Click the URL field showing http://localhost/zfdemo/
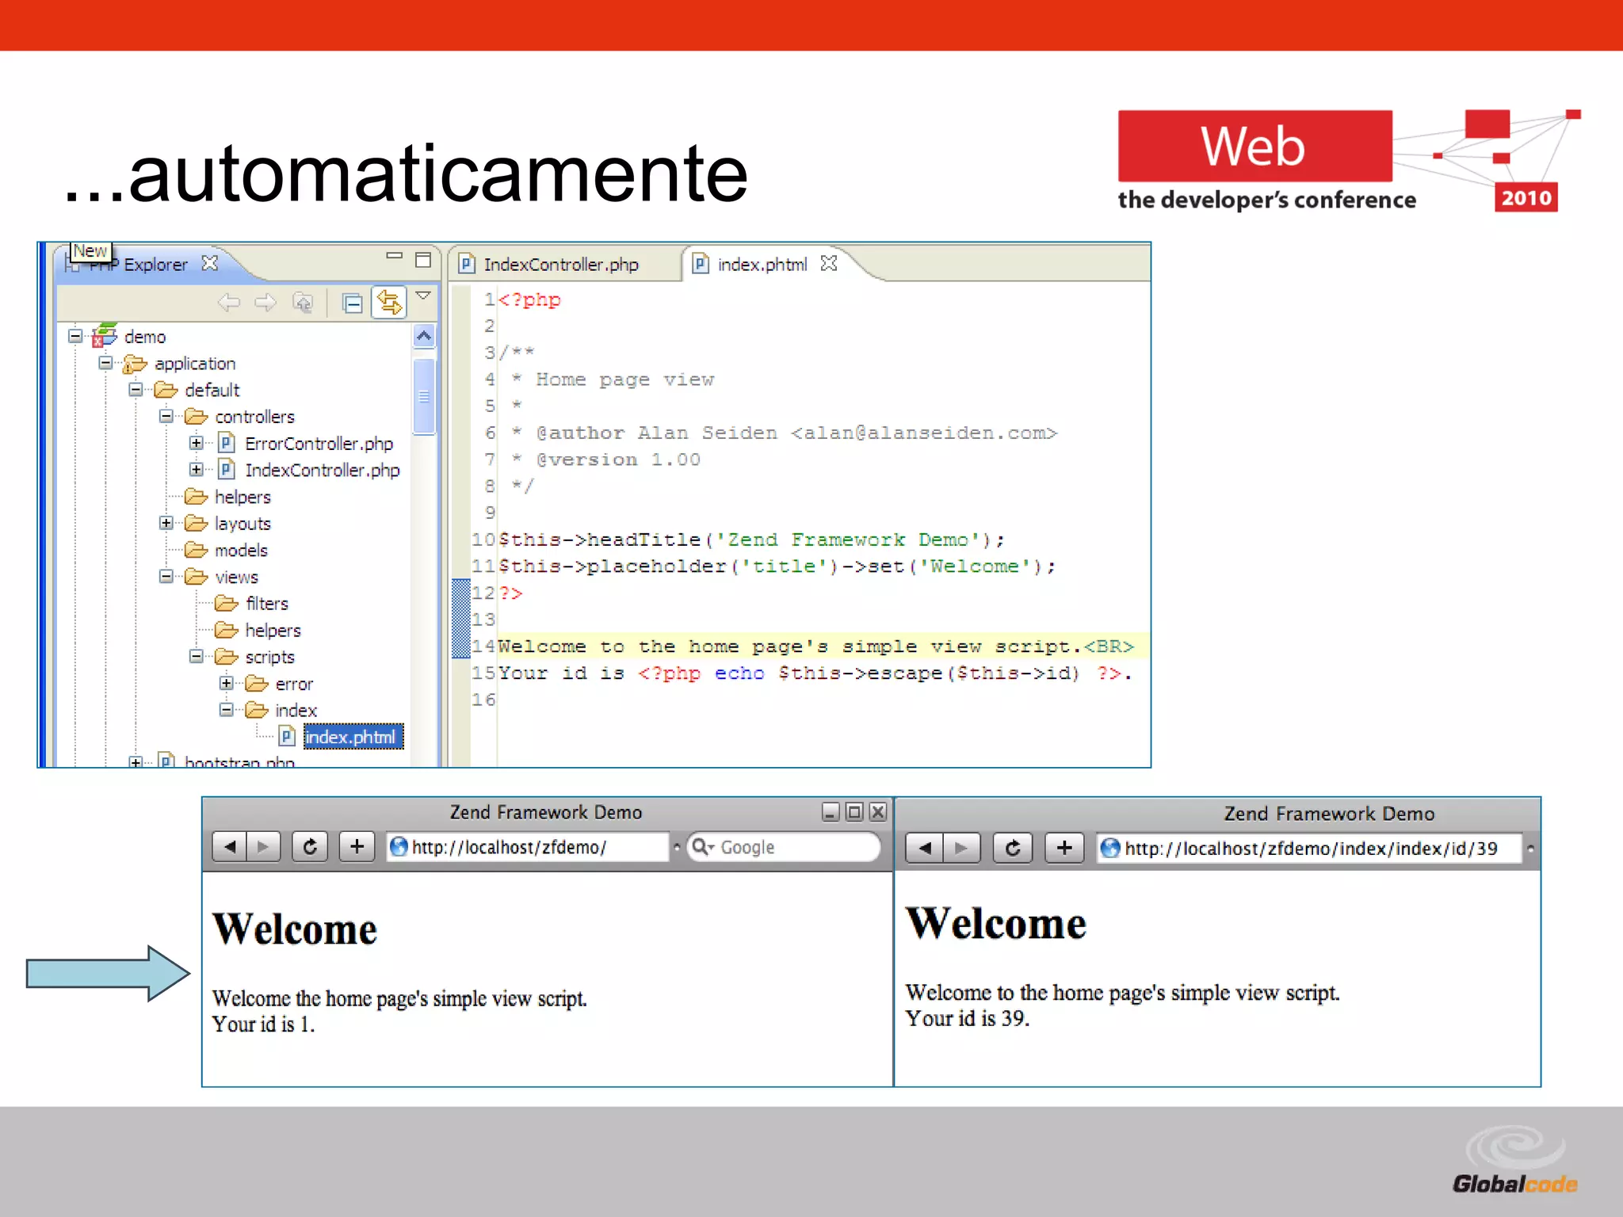Screen dimensions: 1623x1217 coord(527,847)
